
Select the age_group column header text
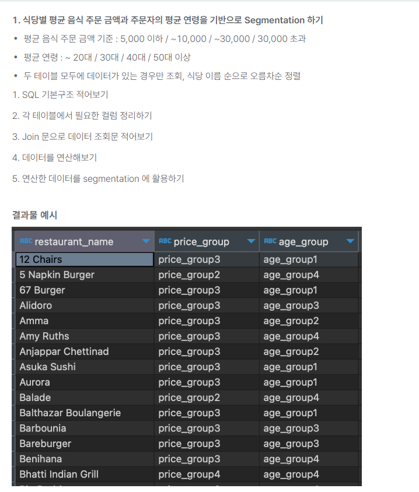tap(303, 242)
